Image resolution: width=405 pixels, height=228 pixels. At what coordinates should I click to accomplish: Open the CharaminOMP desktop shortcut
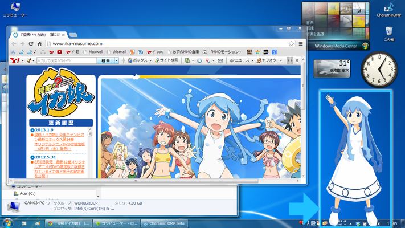(x=388, y=10)
